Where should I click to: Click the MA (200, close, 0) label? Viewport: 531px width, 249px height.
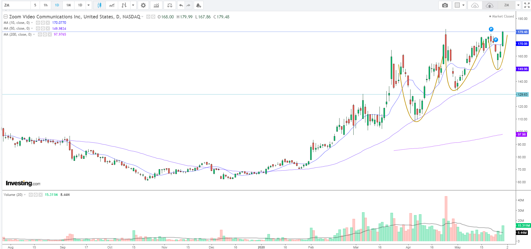click(x=18, y=34)
